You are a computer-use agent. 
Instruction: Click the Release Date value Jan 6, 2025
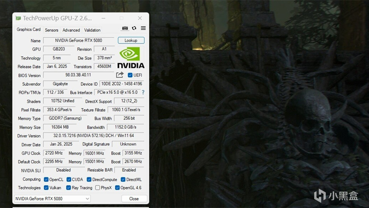click(57, 67)
